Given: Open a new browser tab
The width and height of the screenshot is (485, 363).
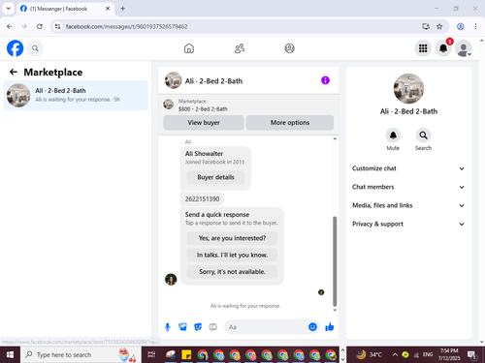Looking at the screenshot, I should coord(123,9).
